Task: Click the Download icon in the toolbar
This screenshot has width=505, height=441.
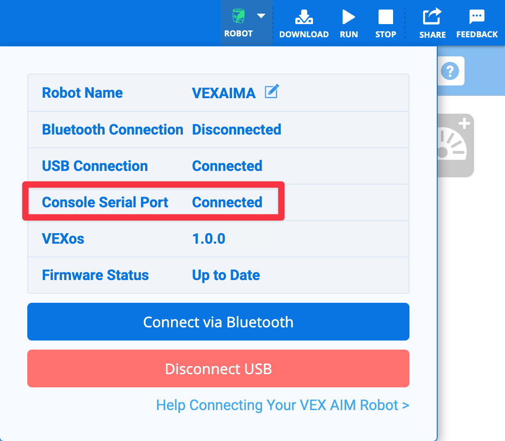Action: tap(304, 16)
